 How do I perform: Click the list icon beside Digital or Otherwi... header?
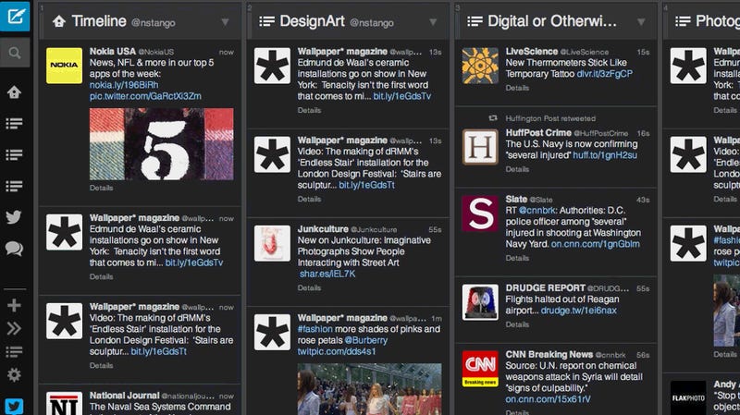pos(475,21)
